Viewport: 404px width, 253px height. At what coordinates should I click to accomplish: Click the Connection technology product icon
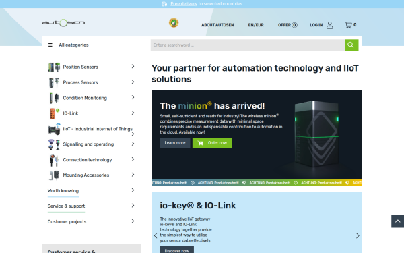click(54, 160)
